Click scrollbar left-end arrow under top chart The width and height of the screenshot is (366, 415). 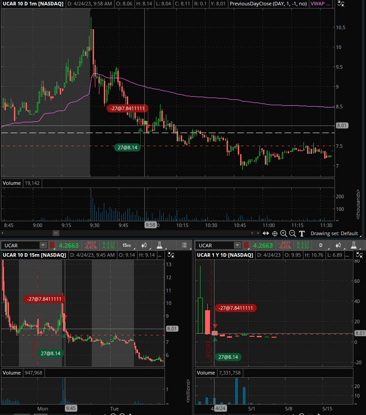point(3,233)
